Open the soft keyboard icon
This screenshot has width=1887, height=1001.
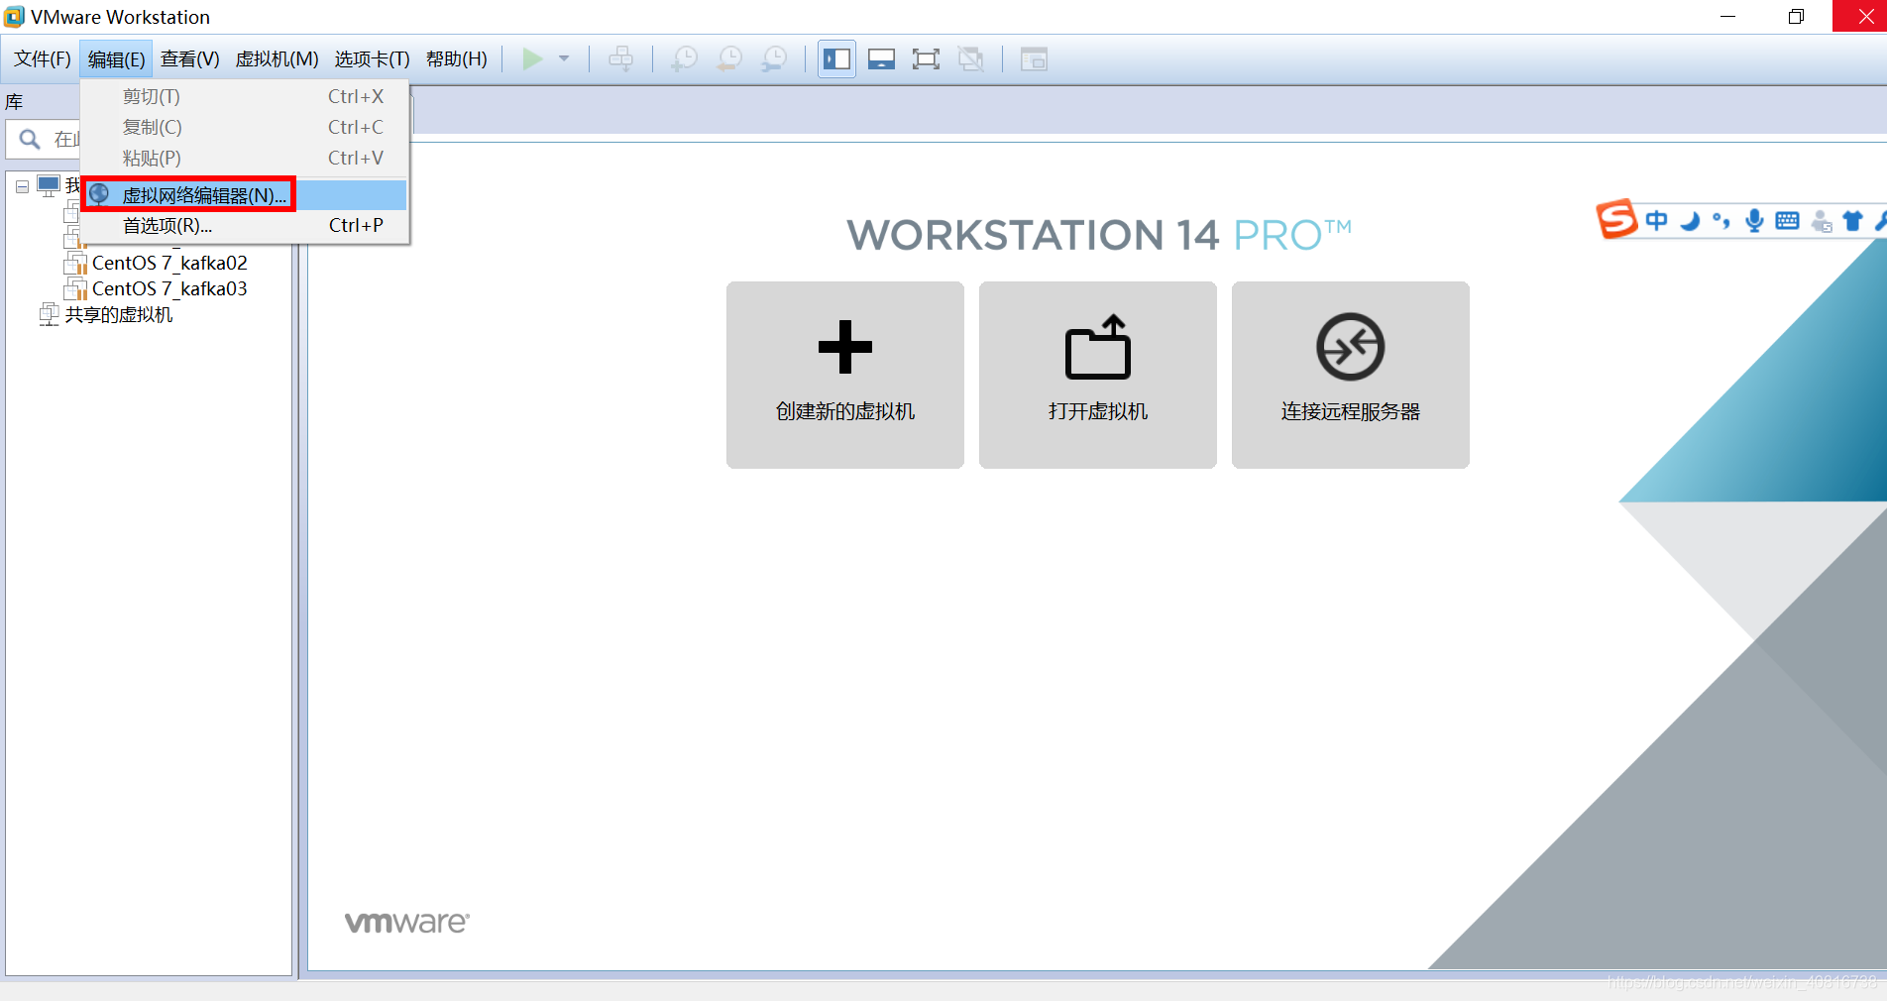click(x=1787, y=221)
